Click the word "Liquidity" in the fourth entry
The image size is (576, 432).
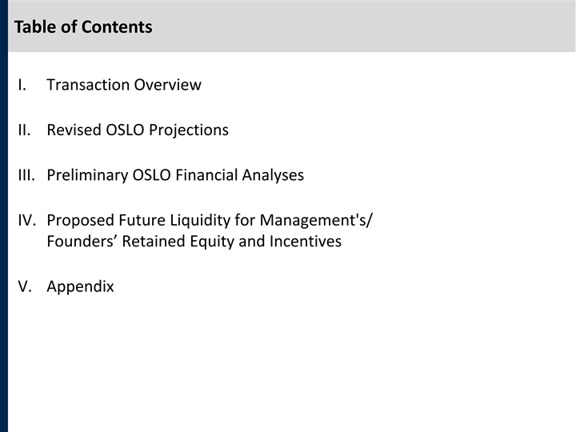click(199, 220)
